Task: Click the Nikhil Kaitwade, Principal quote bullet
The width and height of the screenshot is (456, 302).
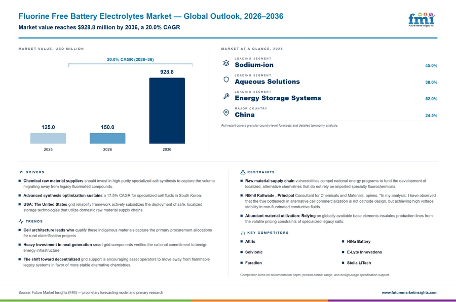Action: 338,201
